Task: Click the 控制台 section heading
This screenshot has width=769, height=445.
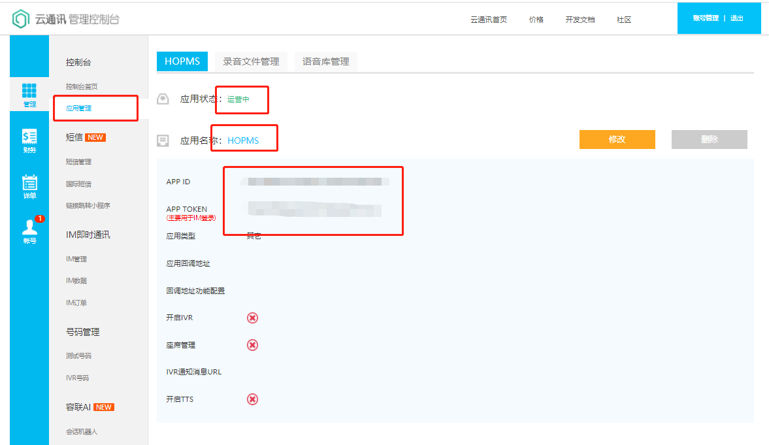Action: point(78,62)
